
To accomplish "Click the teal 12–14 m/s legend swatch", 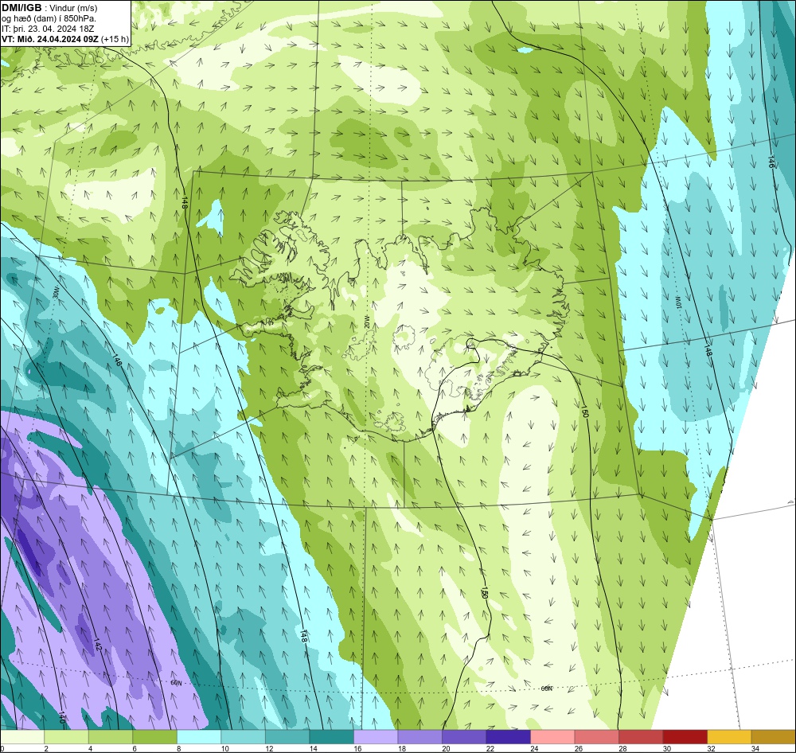I will [287, 737].
